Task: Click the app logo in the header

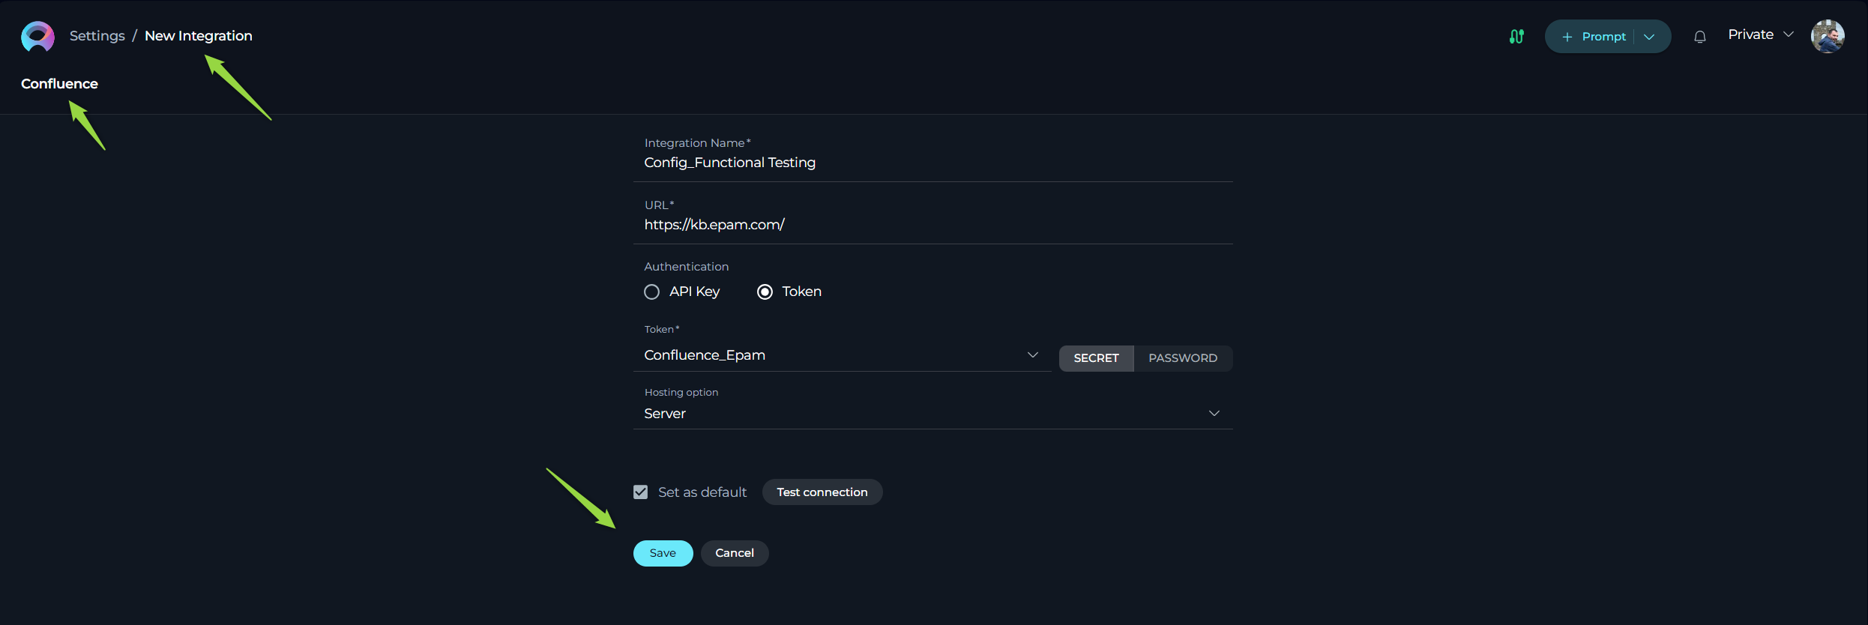Action: point(37,36)
